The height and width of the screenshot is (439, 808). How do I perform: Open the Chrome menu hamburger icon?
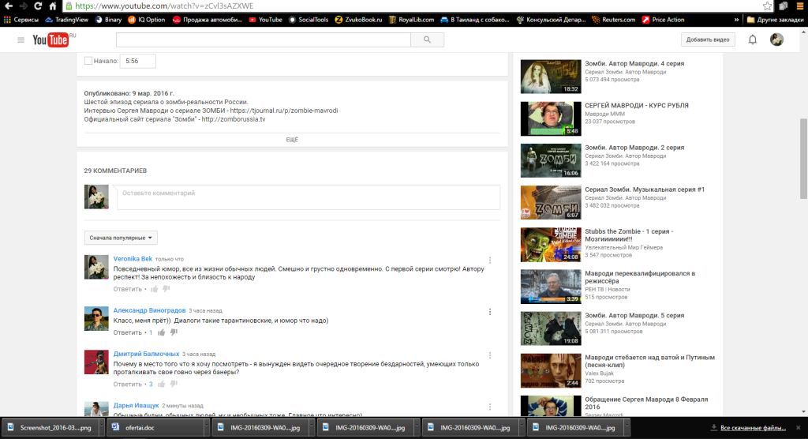pyautogui.click(x=799, y=6)
